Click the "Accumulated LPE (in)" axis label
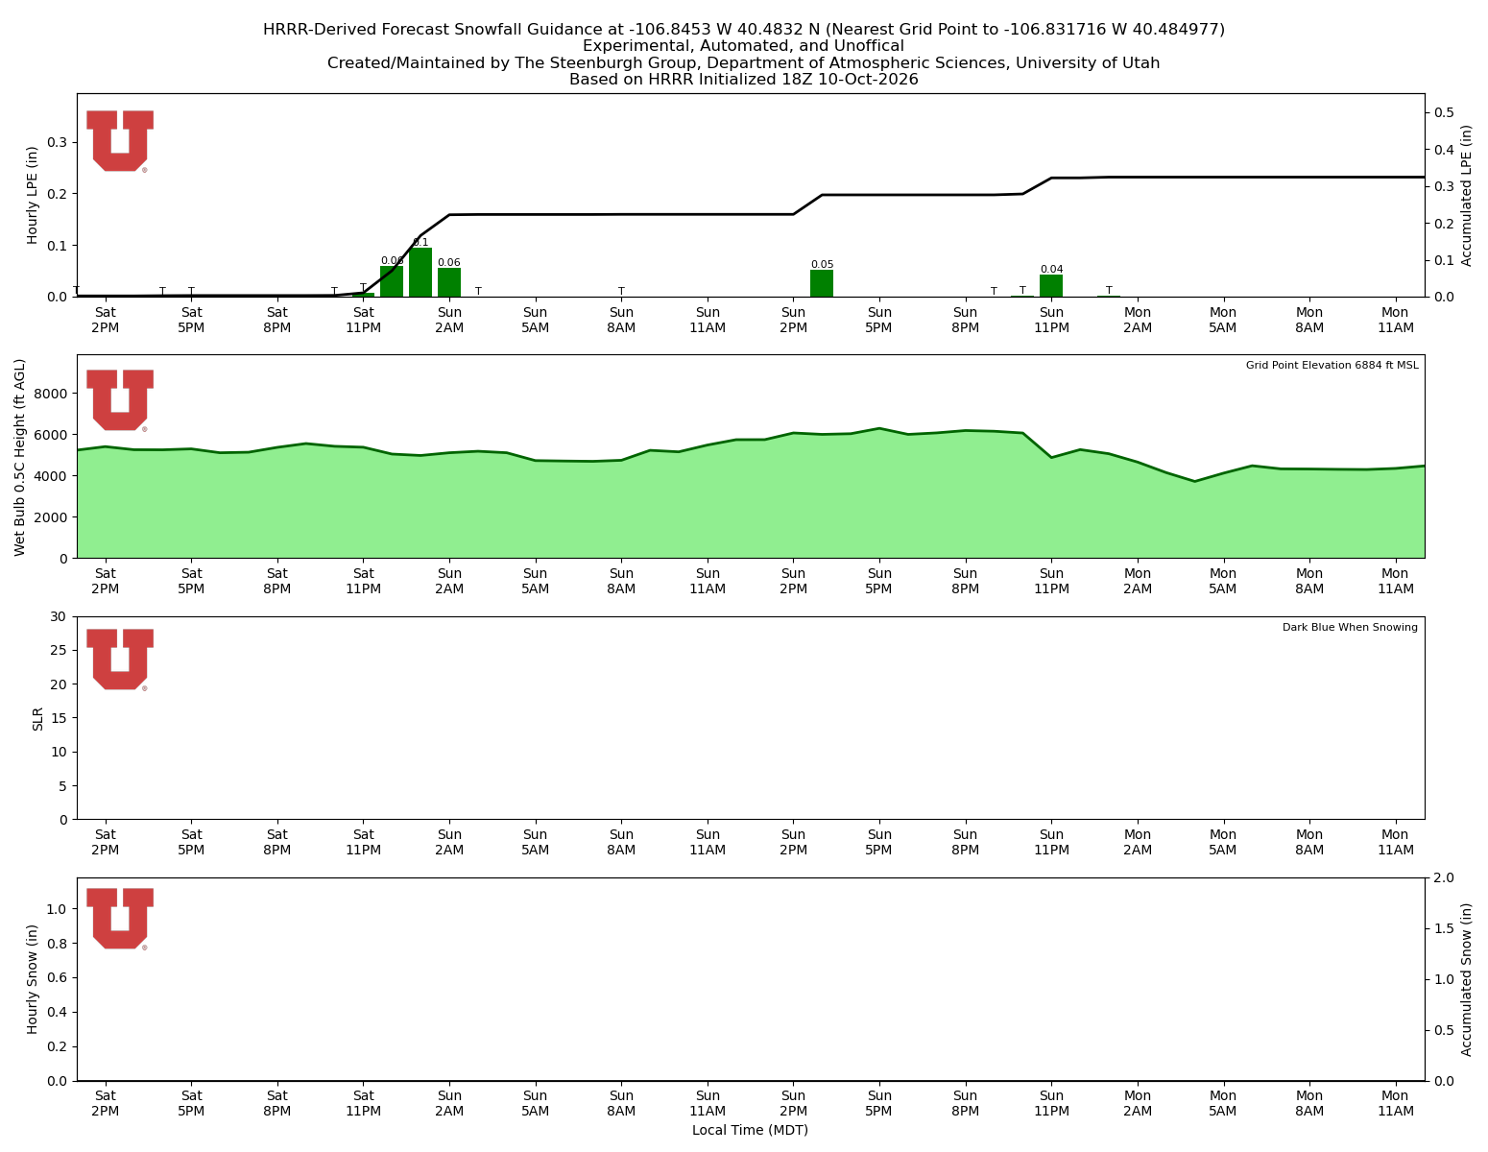The height and width of the screenshot is (1152, 1488). click(1467, 195)
